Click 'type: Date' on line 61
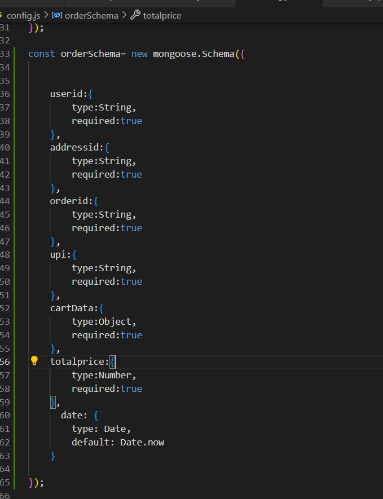383x499 pixels. (x=99, y=429)
